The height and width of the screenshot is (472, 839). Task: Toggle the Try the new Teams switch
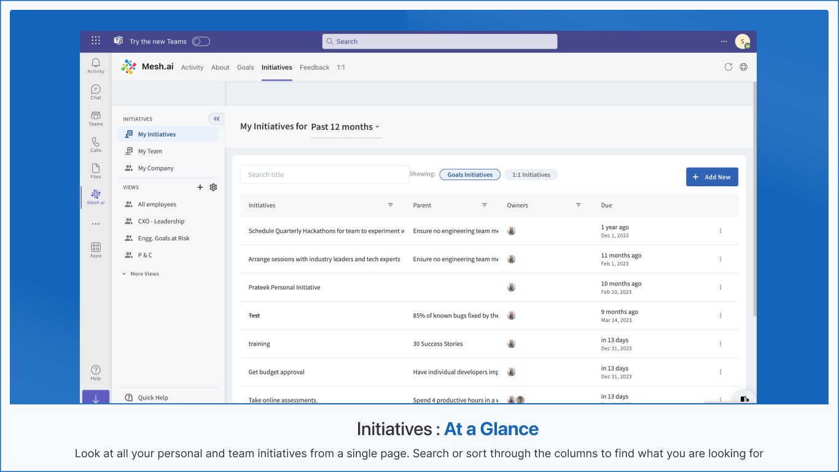[x=201, y=42]
